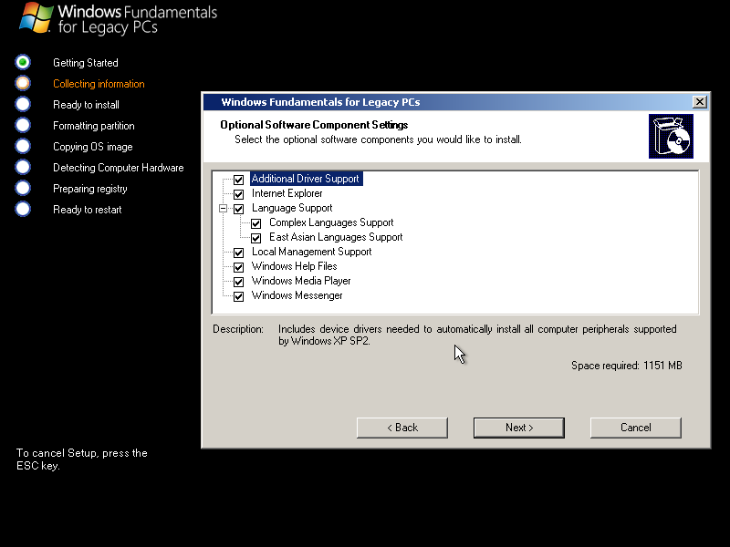This screenshot has width=730, height=547.
Task: Close the dialog with the X button
Action: tap(699, 102)
